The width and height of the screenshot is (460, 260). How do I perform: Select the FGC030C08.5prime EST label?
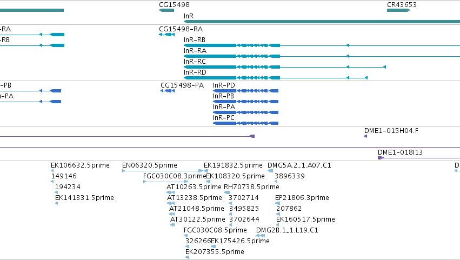click(x=215, y=230)
